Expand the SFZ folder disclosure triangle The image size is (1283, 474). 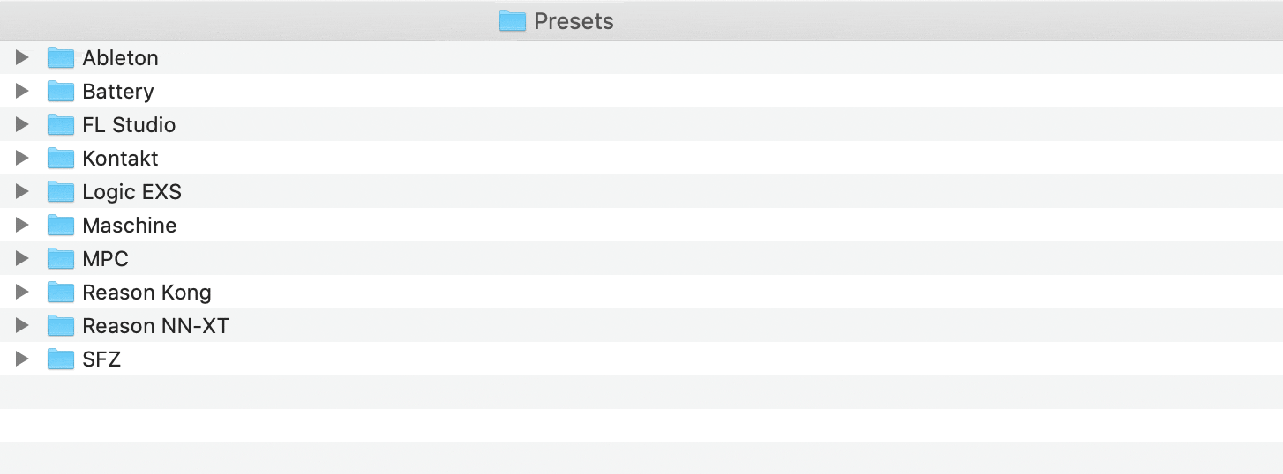[22, 359]
